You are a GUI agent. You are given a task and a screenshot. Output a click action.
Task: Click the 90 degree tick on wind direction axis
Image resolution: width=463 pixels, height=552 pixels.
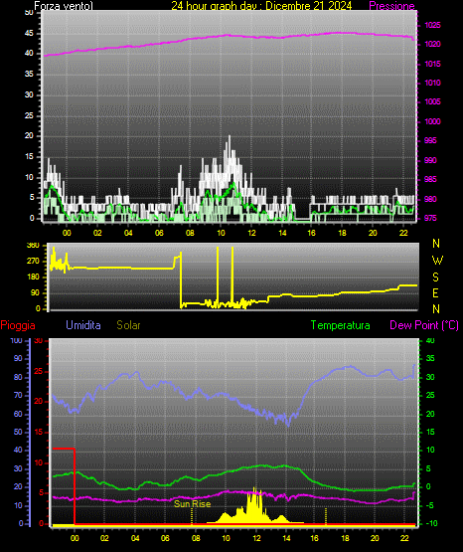tap(35, 293)
